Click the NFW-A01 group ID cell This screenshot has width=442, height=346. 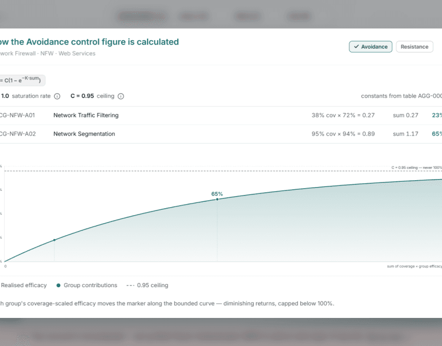[x=17, y=115]
